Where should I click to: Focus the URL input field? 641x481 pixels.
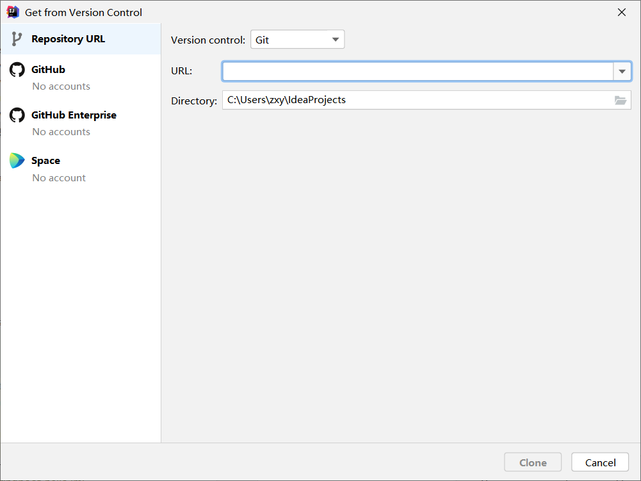tap(418, 72)
